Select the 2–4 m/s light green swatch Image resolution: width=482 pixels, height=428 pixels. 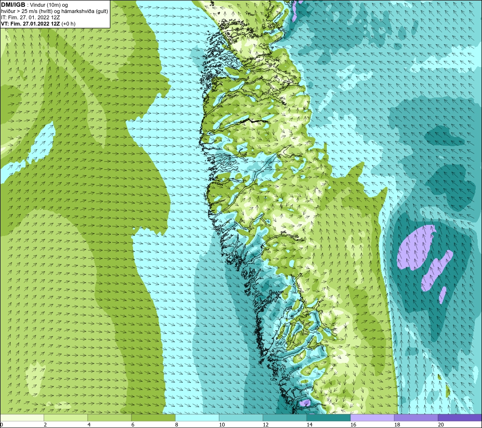pos(66,417)
